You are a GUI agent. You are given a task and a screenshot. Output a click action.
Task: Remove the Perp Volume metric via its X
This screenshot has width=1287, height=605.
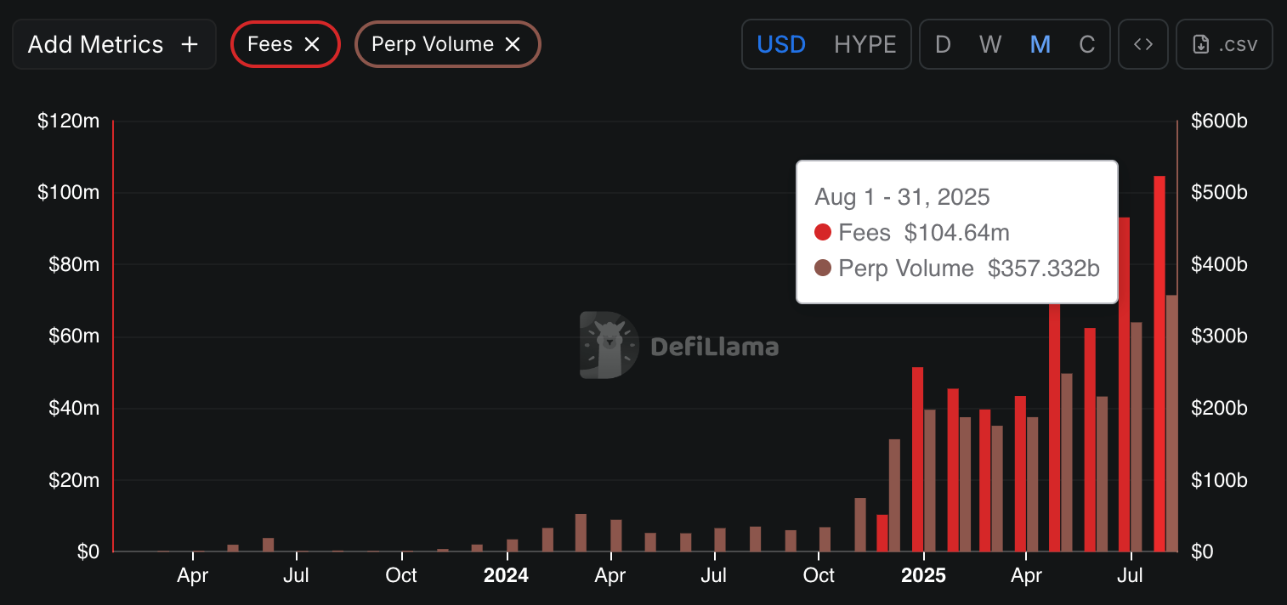click(513, 43)
